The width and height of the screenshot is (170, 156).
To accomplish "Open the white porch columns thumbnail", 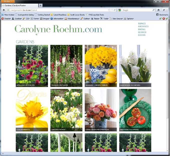I will click(x=66, y=142).
